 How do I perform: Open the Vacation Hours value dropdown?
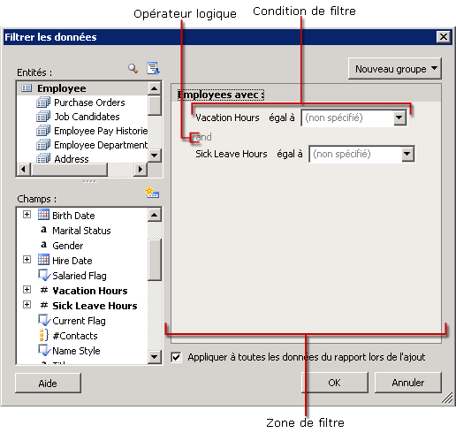click(399, 118)
